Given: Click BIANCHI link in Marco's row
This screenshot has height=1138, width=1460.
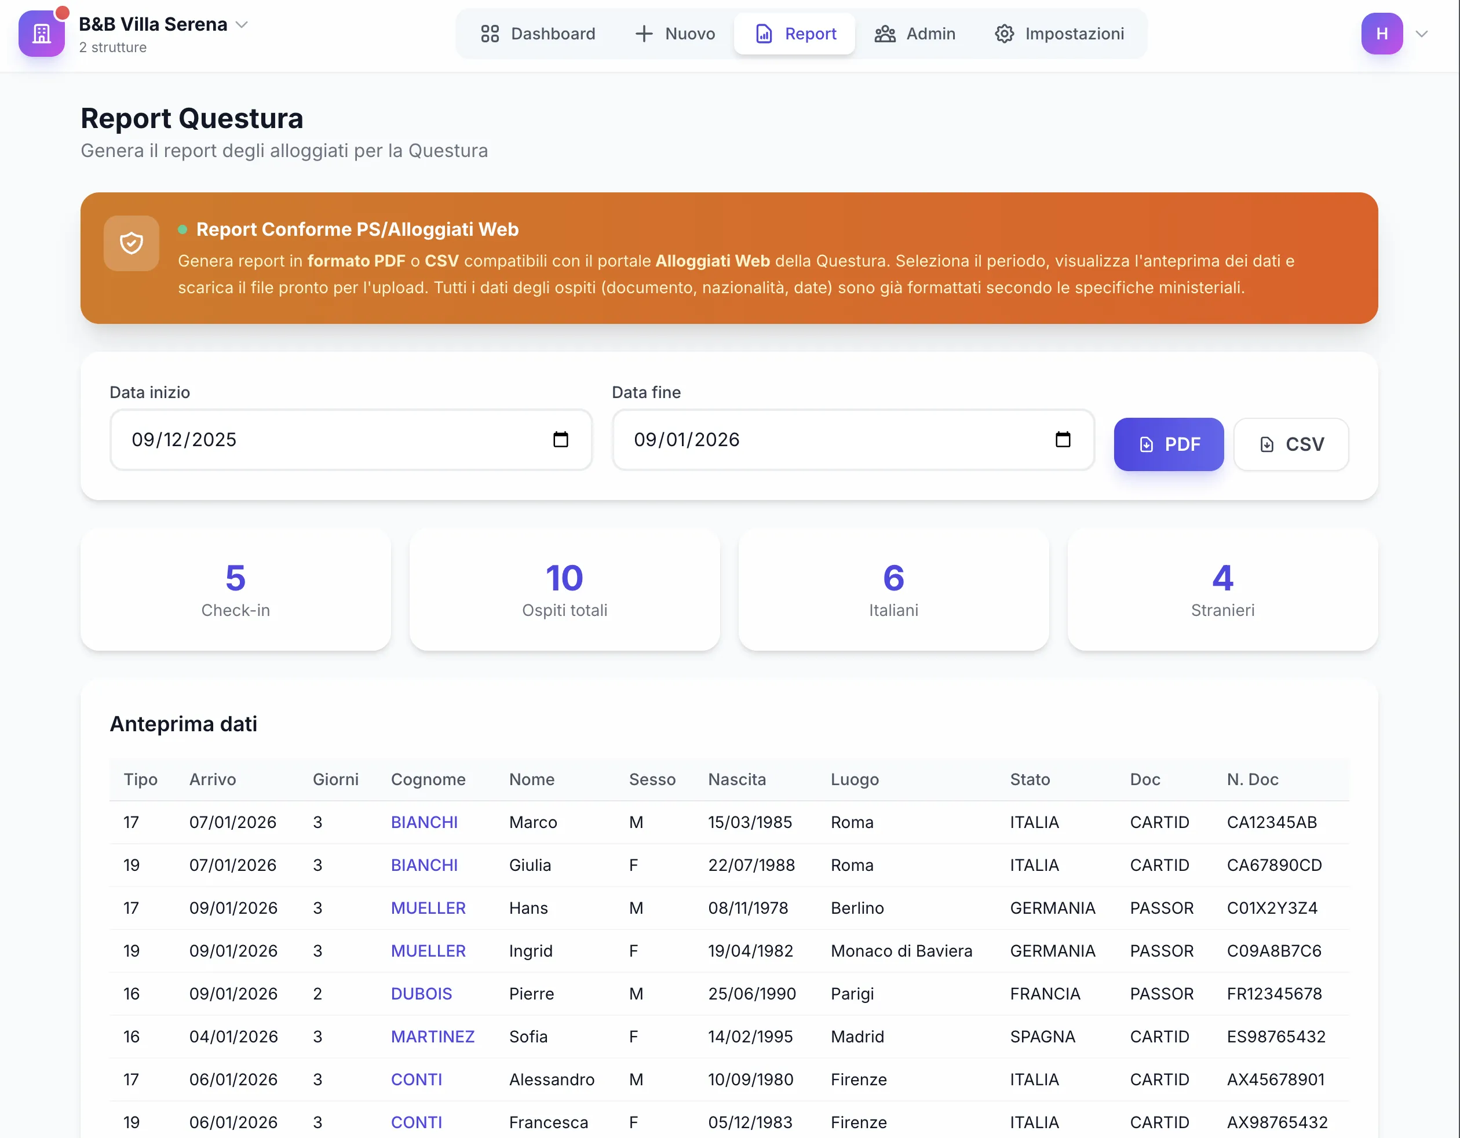Looking at the screenshot, I should [x=424, y=822].
